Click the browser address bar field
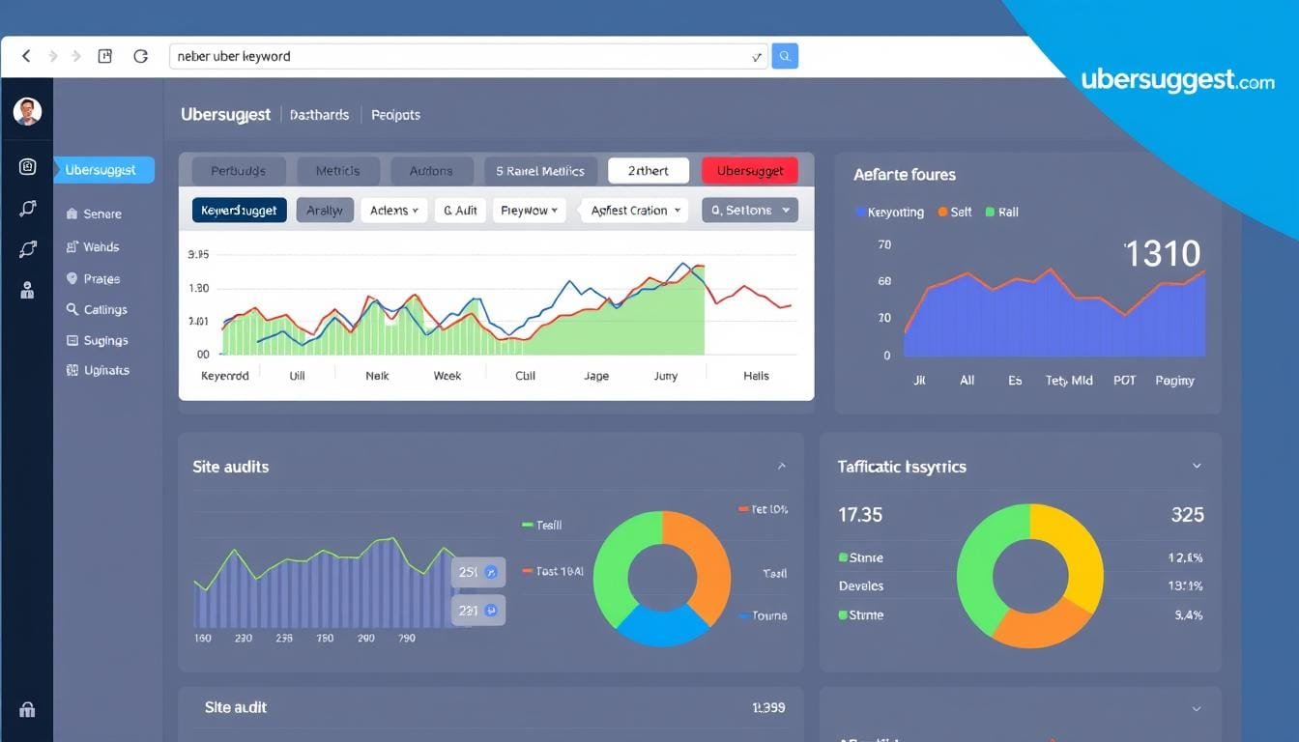 pos(464,56)
